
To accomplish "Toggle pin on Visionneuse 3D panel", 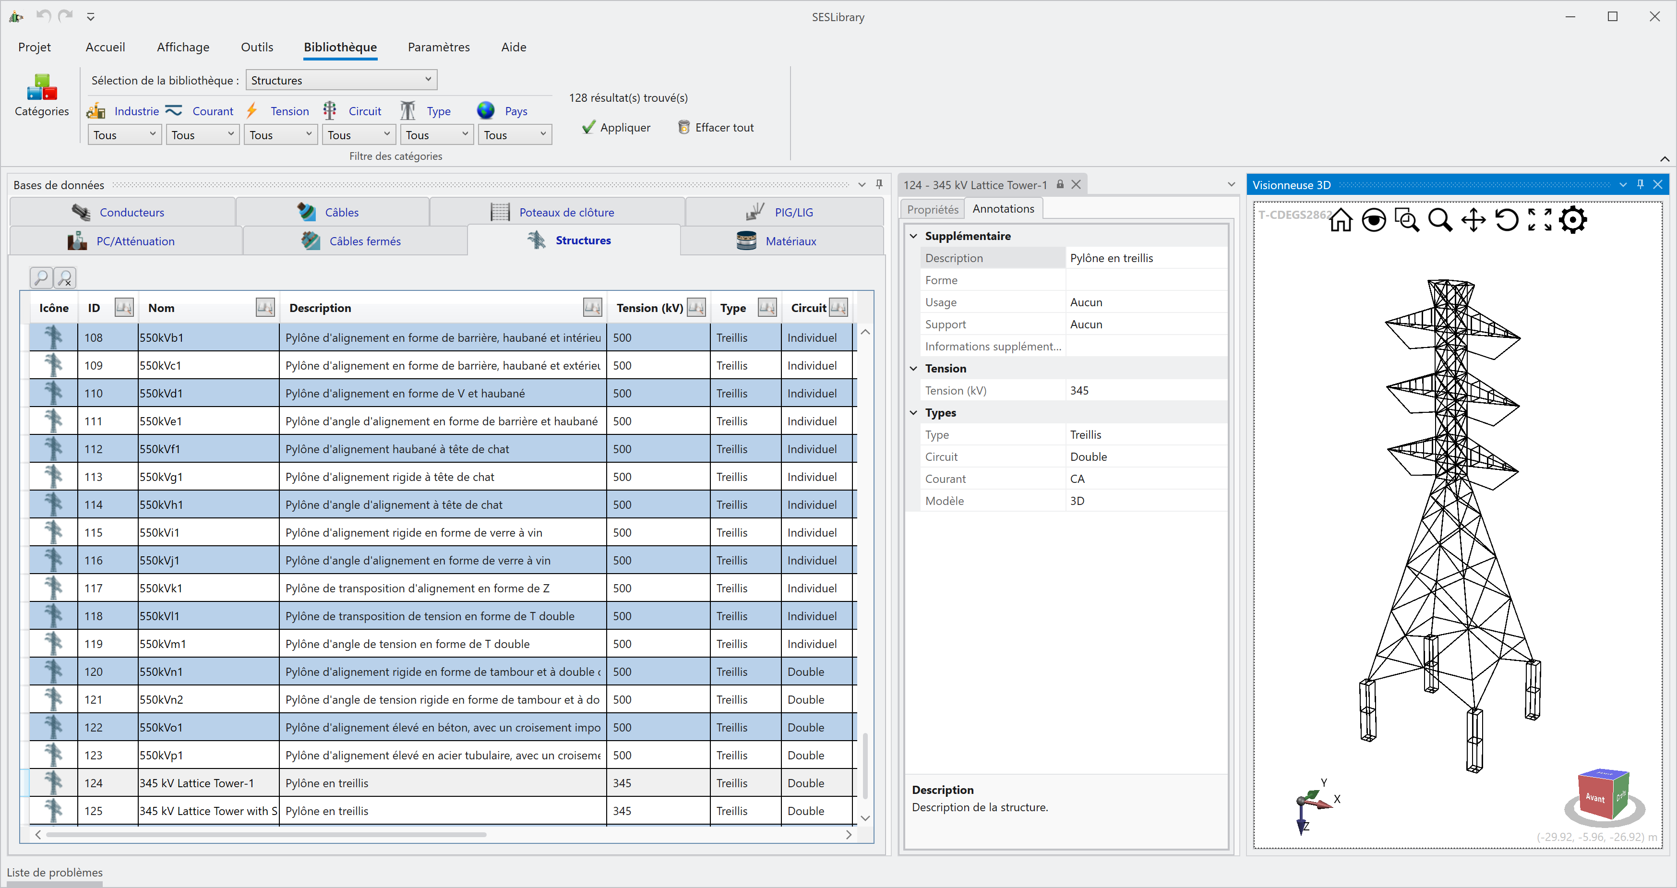I will 1641,184.
